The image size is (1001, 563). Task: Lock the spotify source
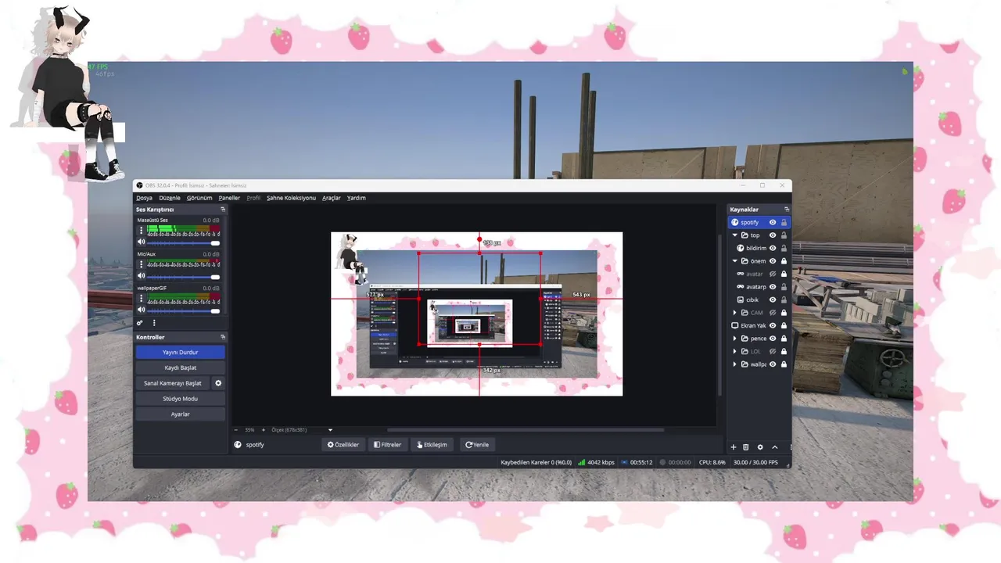pos(784,223)
